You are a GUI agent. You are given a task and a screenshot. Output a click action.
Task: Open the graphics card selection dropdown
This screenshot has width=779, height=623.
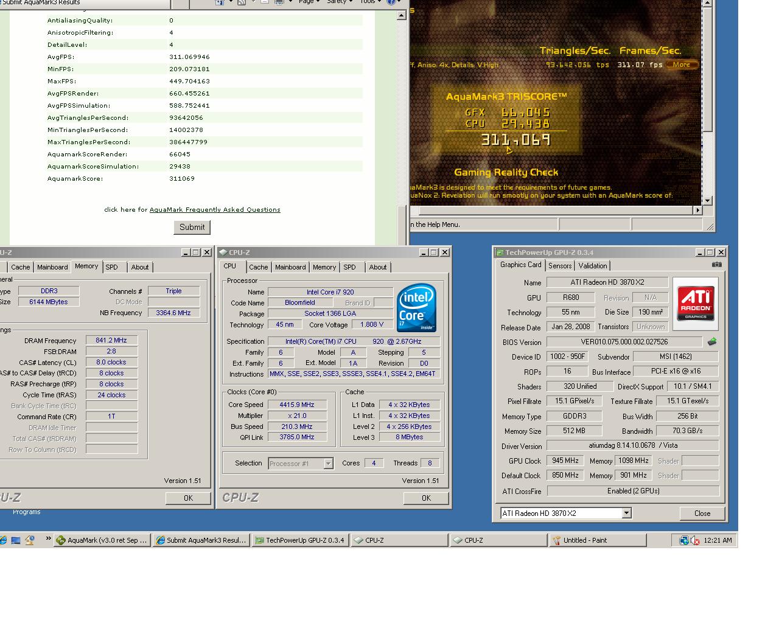click(x=626, y=513)
